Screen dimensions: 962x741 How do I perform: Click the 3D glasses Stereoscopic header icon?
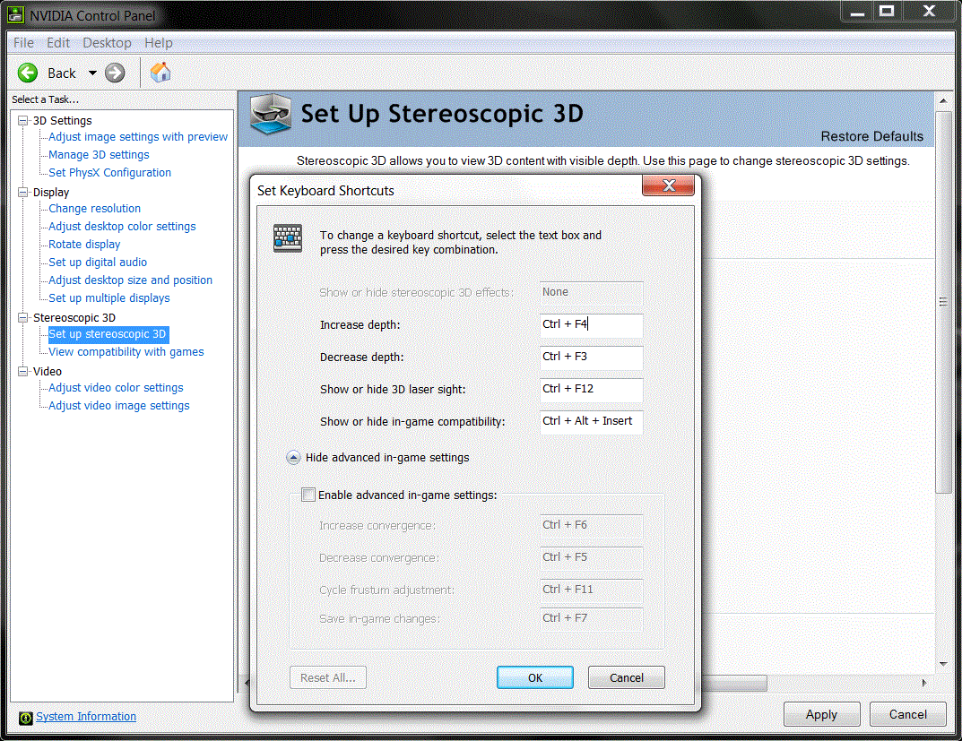pos(271,114)
